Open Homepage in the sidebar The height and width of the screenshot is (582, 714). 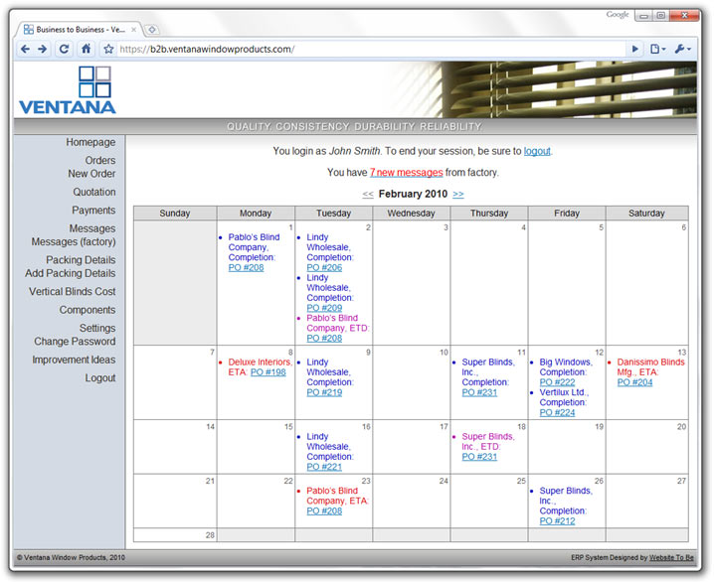click(x=90, y=142)
